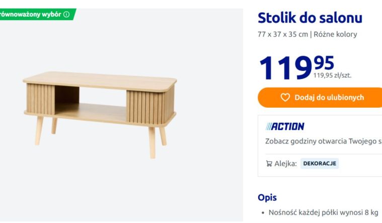This screenshot has height=223, width=382.
Task: Click the Action store logo
Action: click(285, 126)
